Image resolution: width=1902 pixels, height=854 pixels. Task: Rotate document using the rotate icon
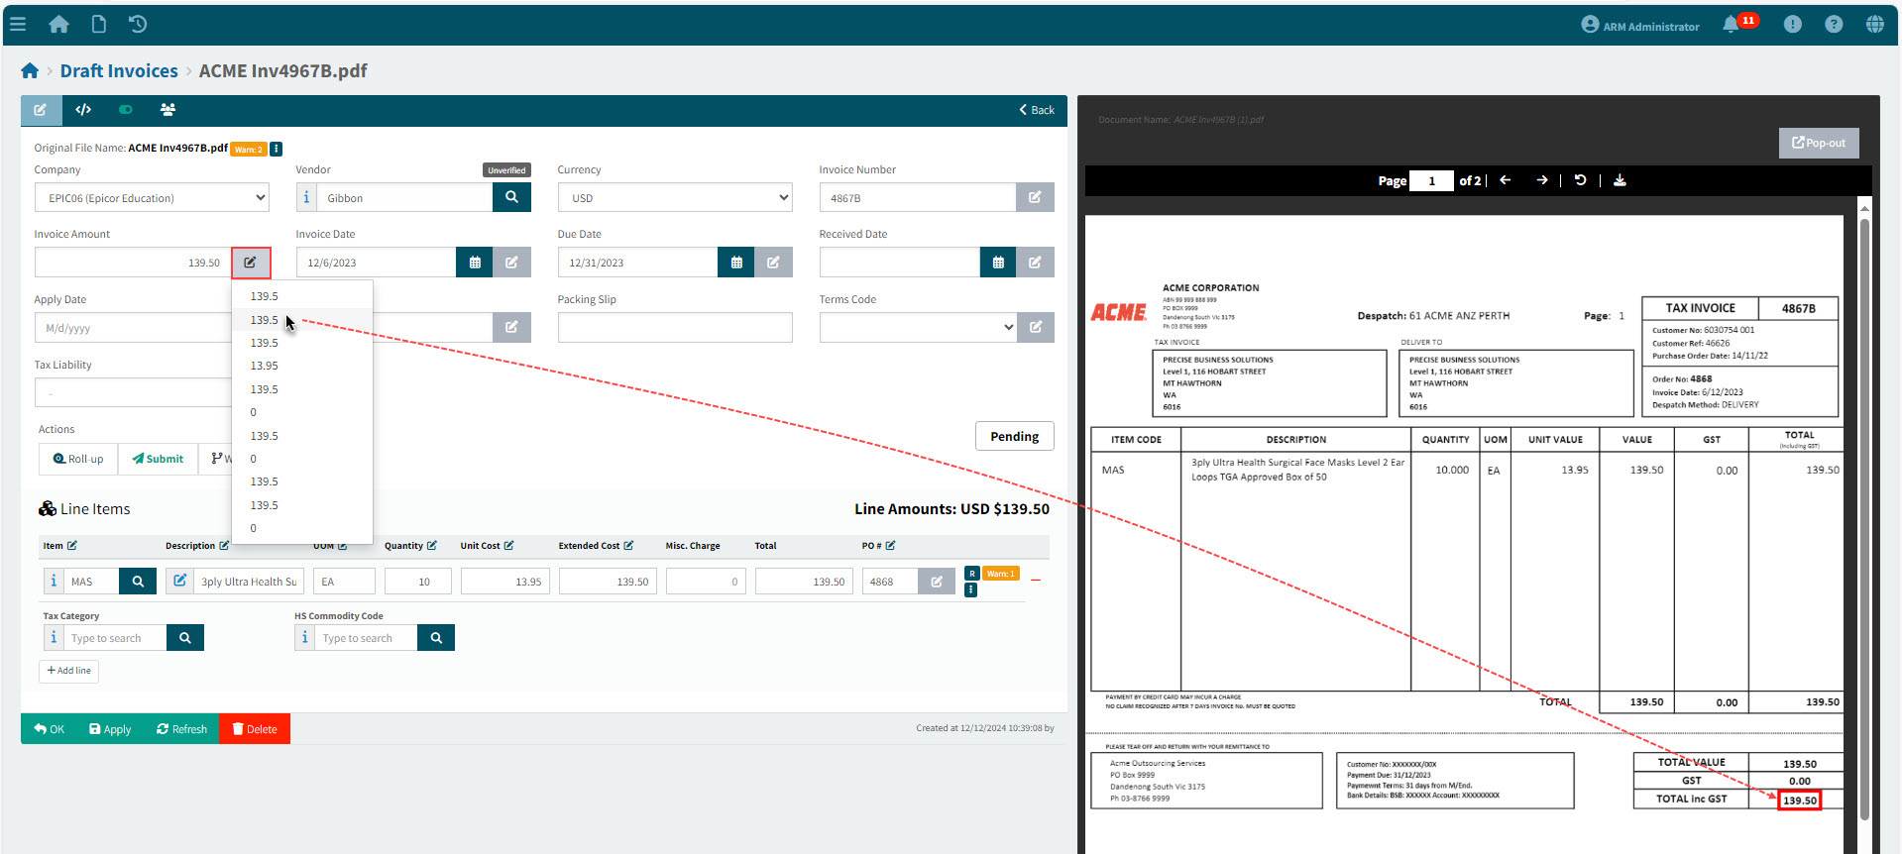coord(1581,180)
